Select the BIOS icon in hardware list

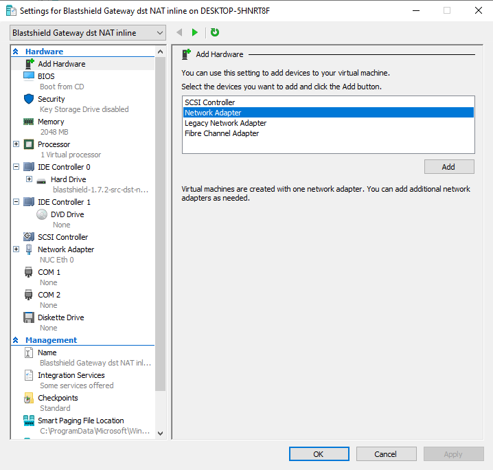point(29,76)
